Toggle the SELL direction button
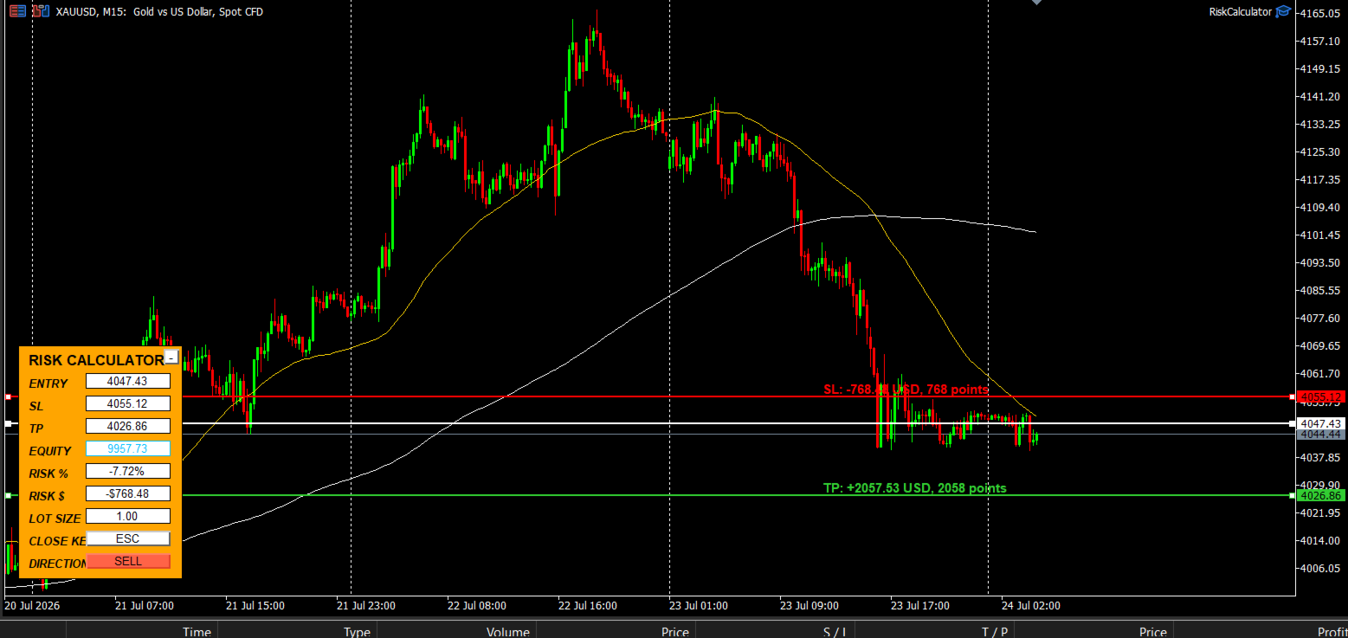This screenshot has height=638, width=1348. 128,561
